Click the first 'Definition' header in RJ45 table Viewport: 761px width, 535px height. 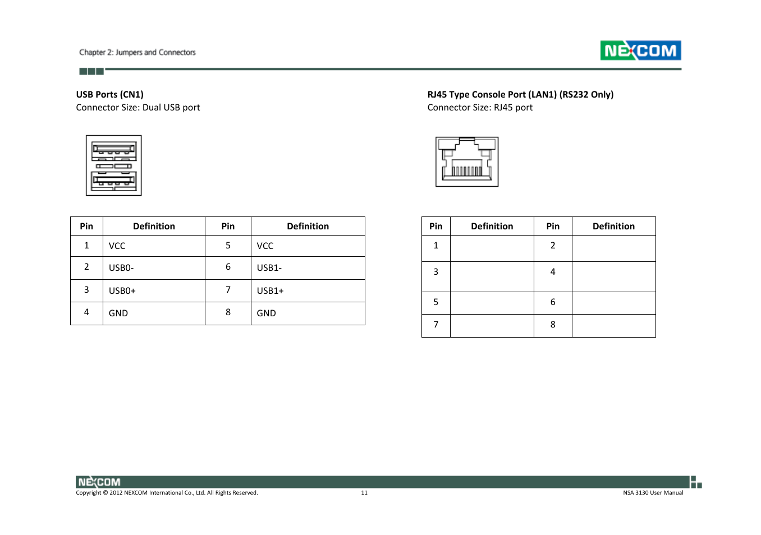click(492, 227)
